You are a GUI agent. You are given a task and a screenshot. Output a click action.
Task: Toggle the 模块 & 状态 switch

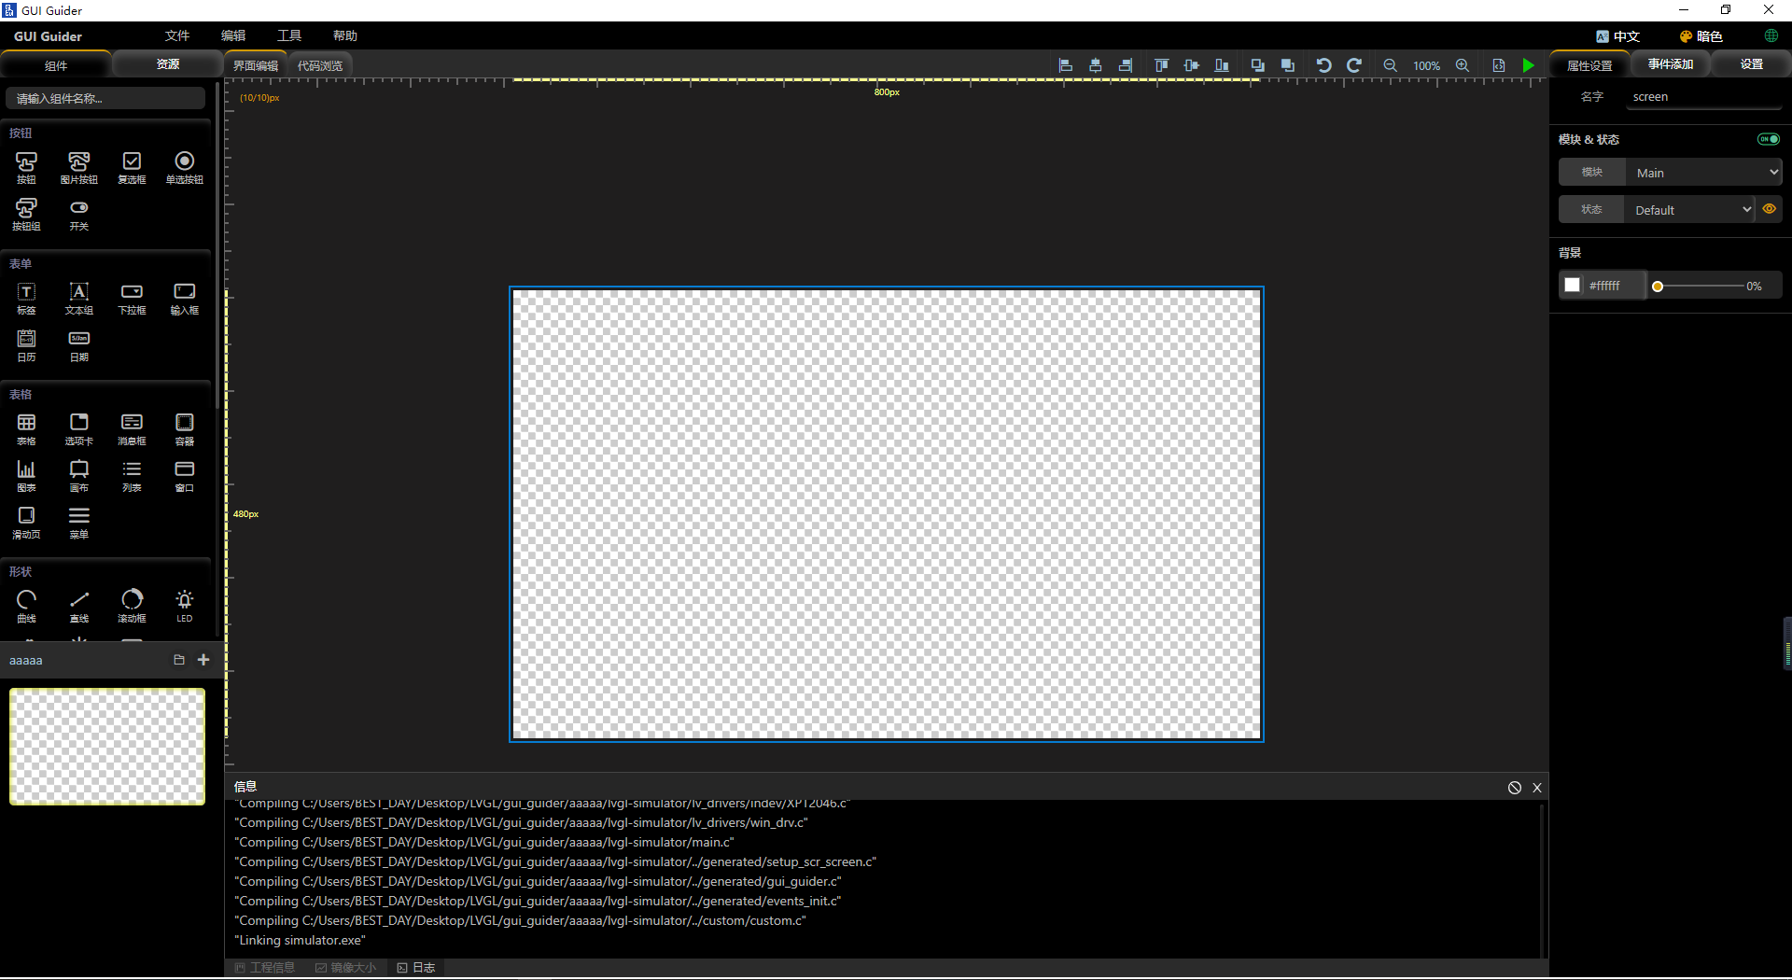point(1767,138)
